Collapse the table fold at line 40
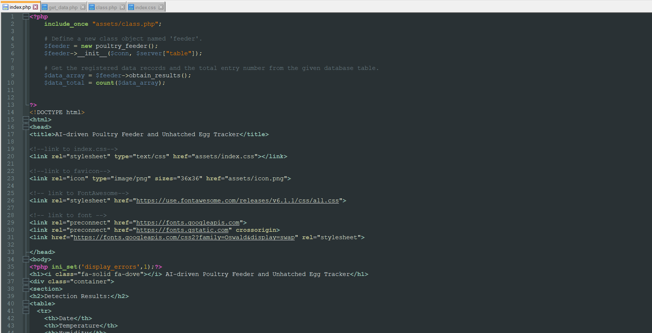Viewport: 652px width, 333px height. [25, 303]
